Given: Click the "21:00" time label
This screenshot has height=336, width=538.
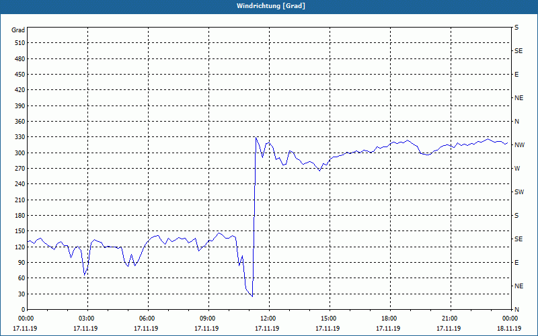Looking at the screenshot, I should point(450,319).
